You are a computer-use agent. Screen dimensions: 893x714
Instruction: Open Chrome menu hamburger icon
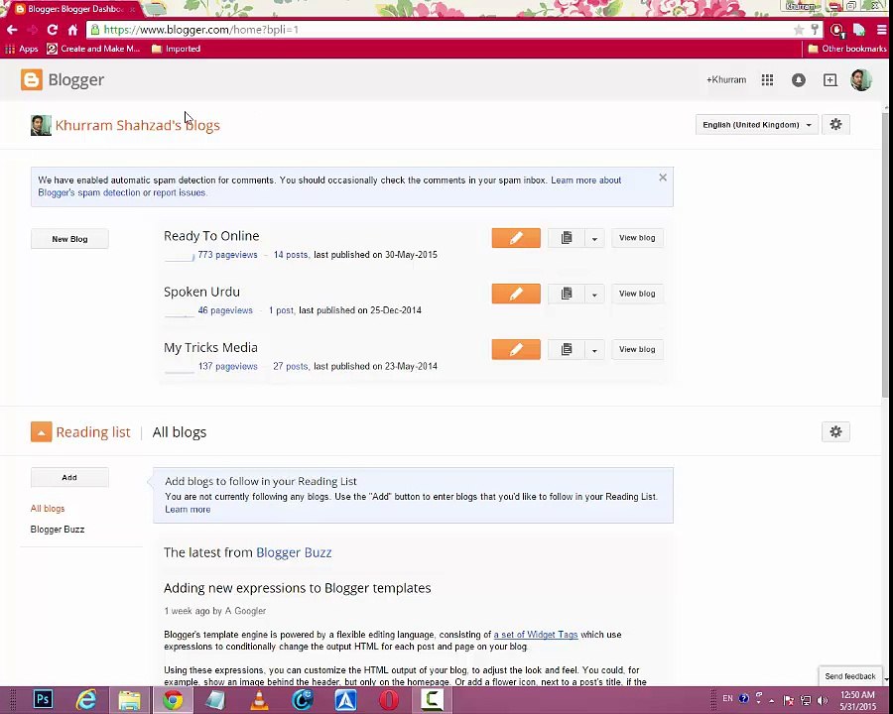coord(882,30)
